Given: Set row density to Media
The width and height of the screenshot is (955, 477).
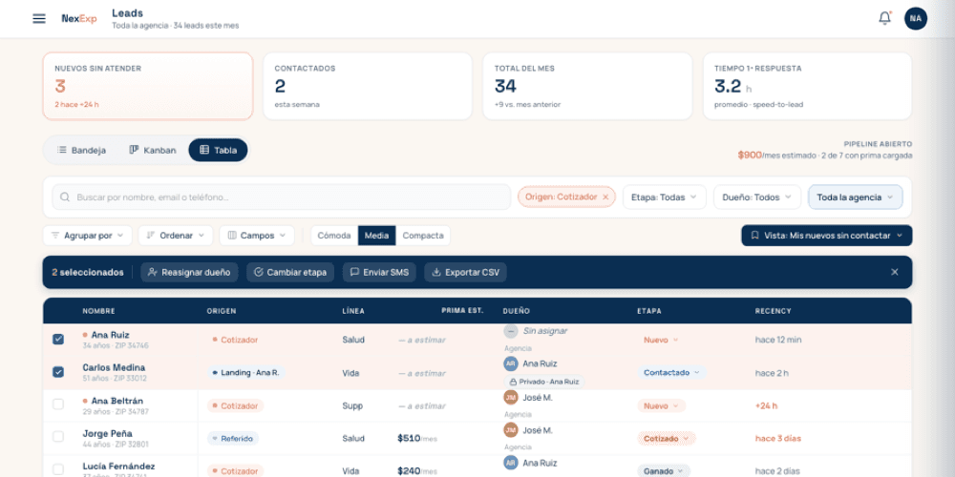Looking at the screenshot, I should point(377,236).
